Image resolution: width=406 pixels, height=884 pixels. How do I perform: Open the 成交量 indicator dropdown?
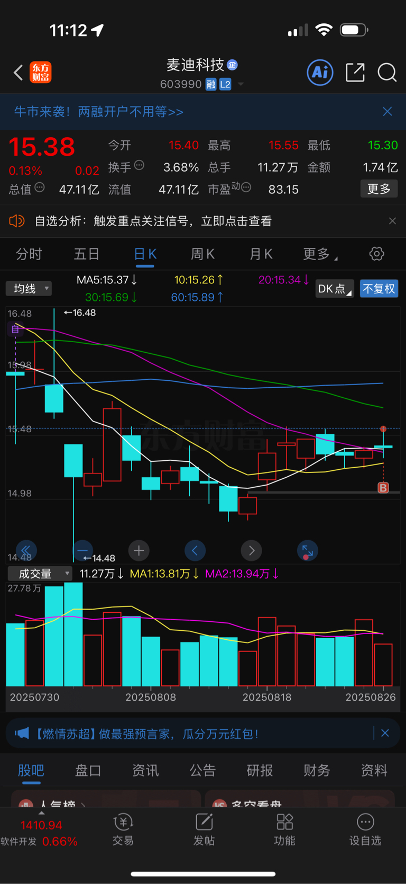(x=40, y=574)
